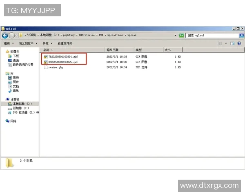Click the 7820220301103824.gif file icon

[45, 56]
